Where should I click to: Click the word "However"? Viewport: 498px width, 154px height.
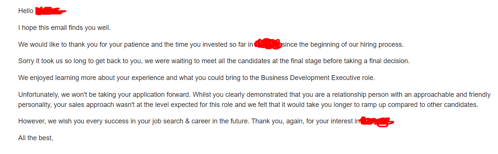(x=31, y=121)
